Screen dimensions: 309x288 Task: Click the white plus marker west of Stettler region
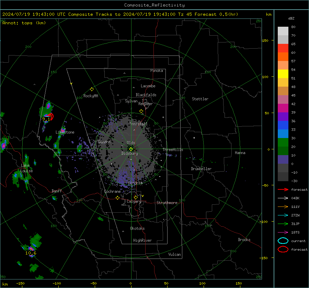point(194,138)
